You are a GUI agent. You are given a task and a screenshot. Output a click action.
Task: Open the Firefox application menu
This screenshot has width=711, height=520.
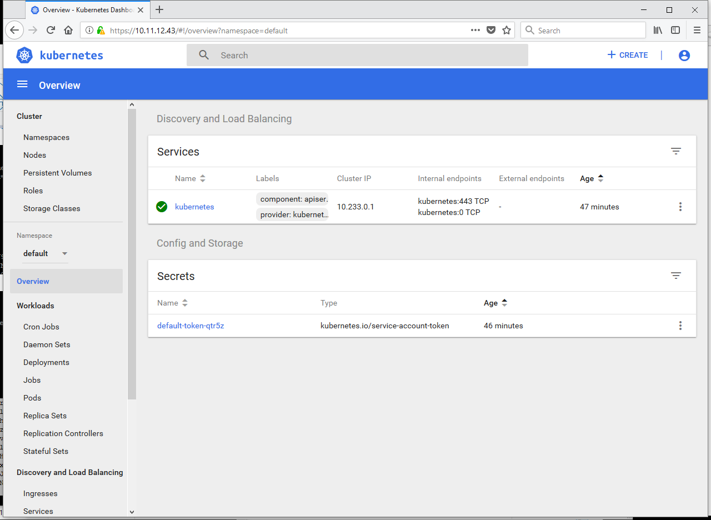697,31
